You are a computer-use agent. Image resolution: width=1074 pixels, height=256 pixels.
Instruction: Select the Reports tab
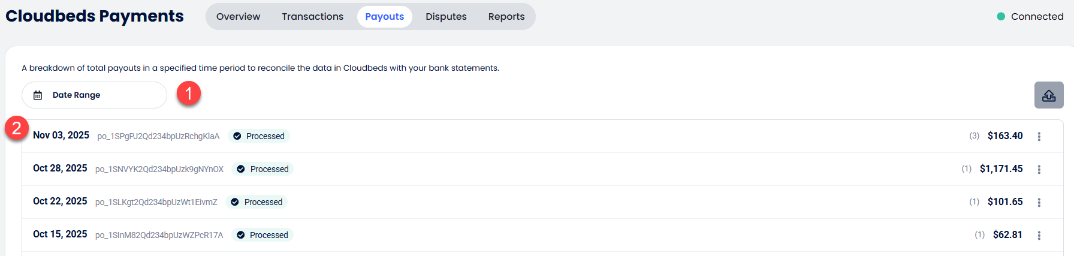[x=506, y=17]
